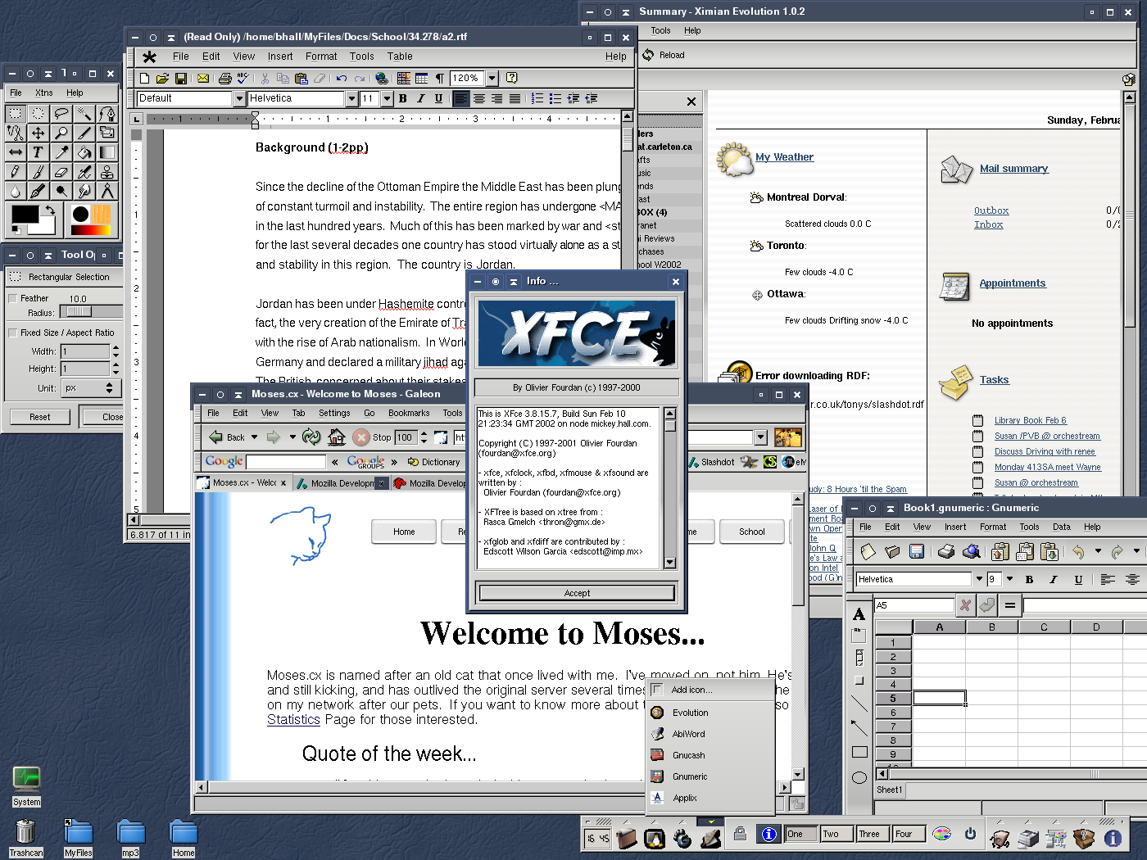
Task: Click Accept in the XFce Info dialog
Action: [577, 593]
